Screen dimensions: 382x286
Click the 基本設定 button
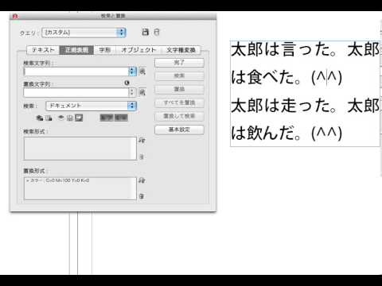pyautogui.click(x=179, y=129)
